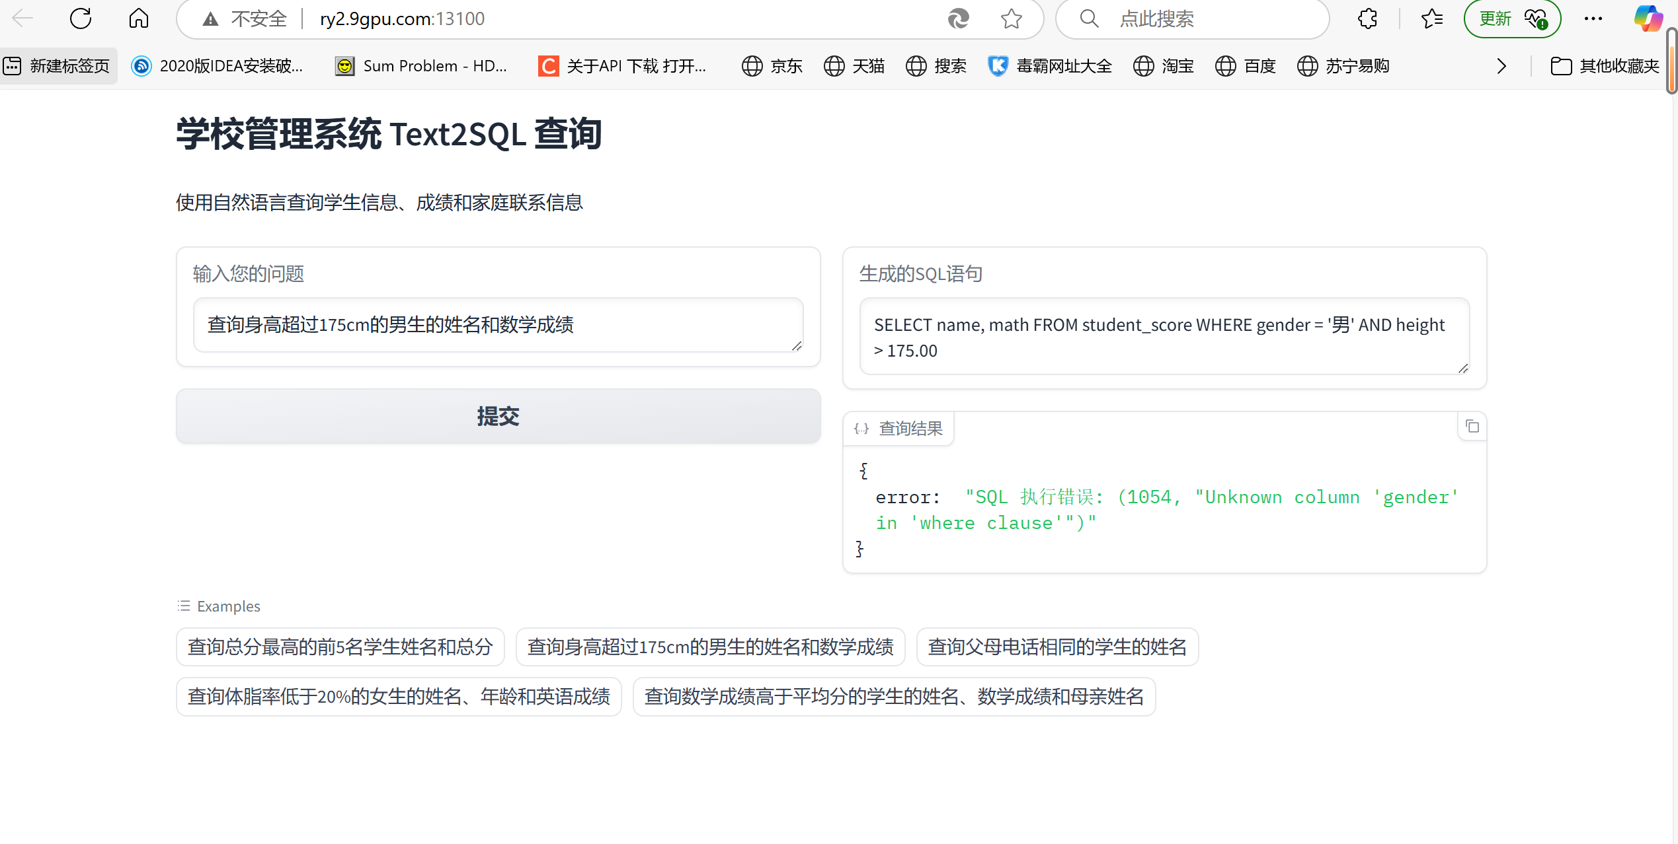This screenshot has width=1678, height=844.
Task: Click into the 输入您的问题 text box
Action: click(x=497, y=324)
